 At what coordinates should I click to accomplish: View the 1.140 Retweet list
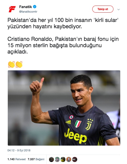(x=17, y=159)
